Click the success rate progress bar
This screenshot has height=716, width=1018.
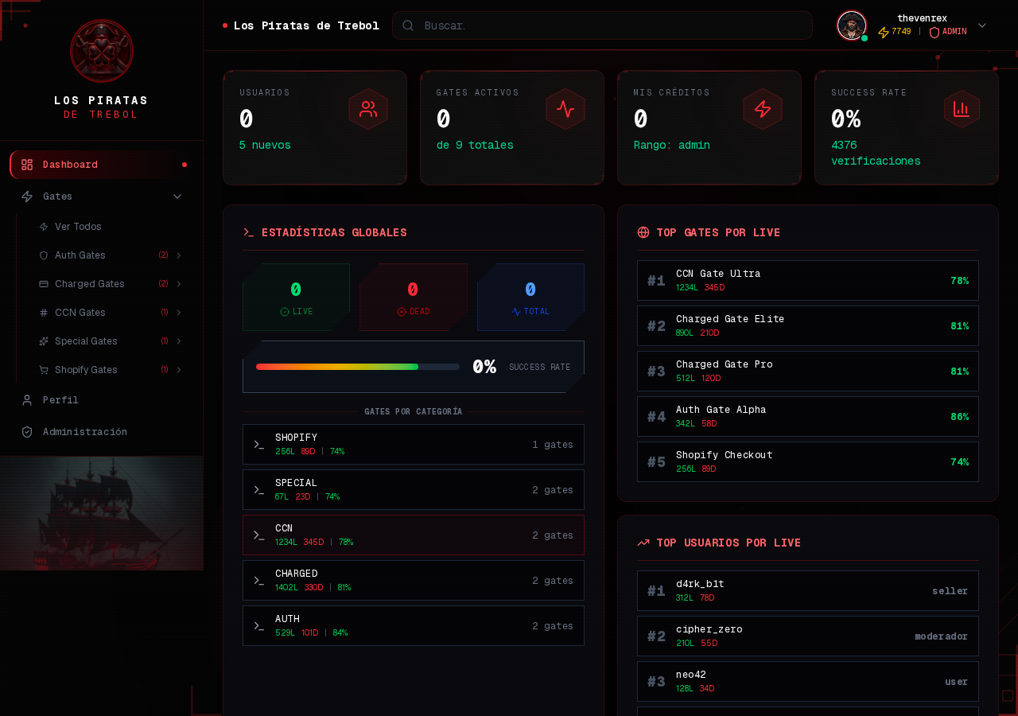[358, 367]
